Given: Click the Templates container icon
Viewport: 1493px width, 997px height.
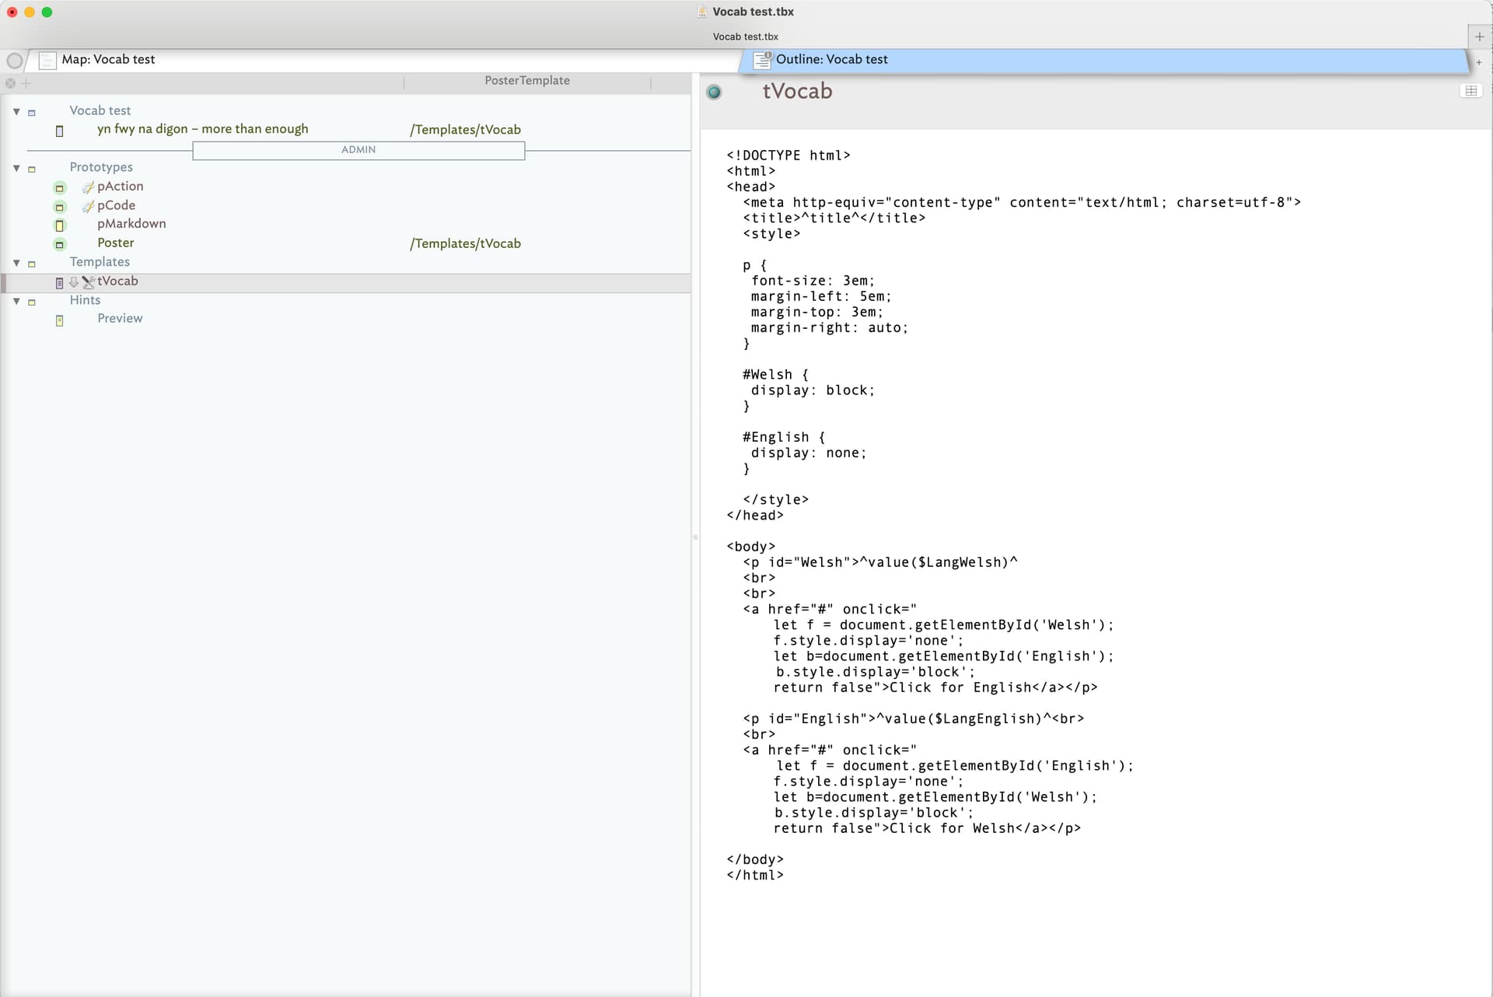Looking at the screenshot, I should (x=32, y=264).
